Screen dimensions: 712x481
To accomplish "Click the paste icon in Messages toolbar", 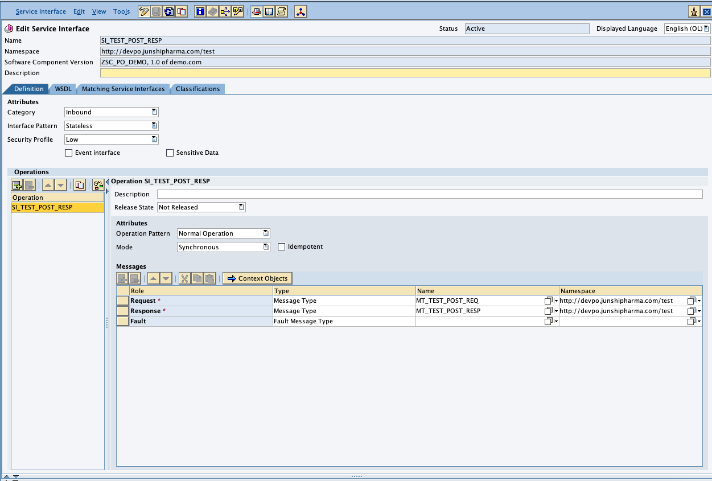I will pyautogui.click(x=209, y=278).
